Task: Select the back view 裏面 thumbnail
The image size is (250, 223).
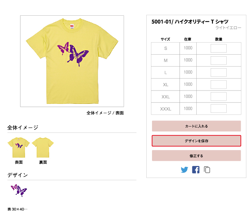Action: [43, 148]
